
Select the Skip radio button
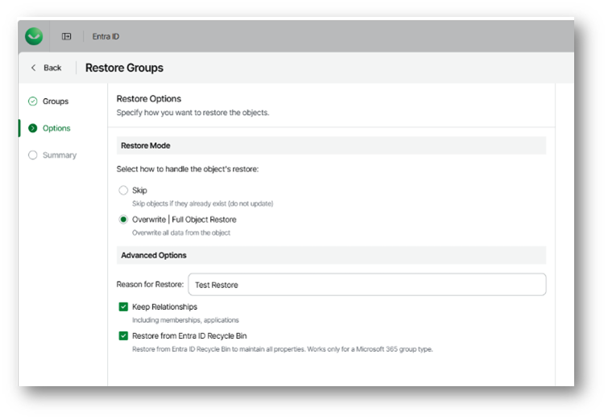(123, 191)
